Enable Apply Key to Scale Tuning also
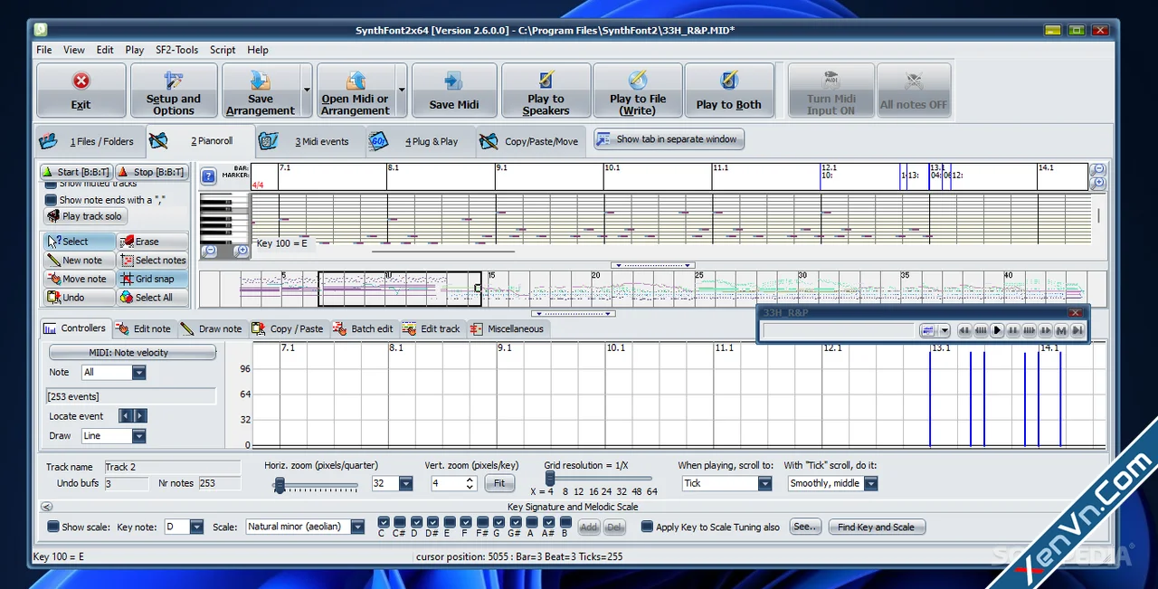The width and height of the screenshot is (1158, 589). pos(647,527)
